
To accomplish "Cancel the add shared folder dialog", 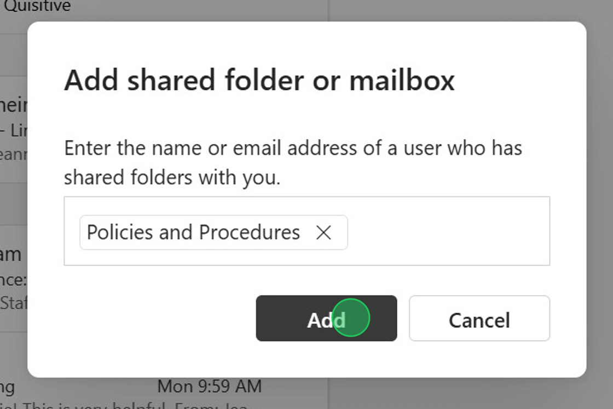I will tap(479, 319).
